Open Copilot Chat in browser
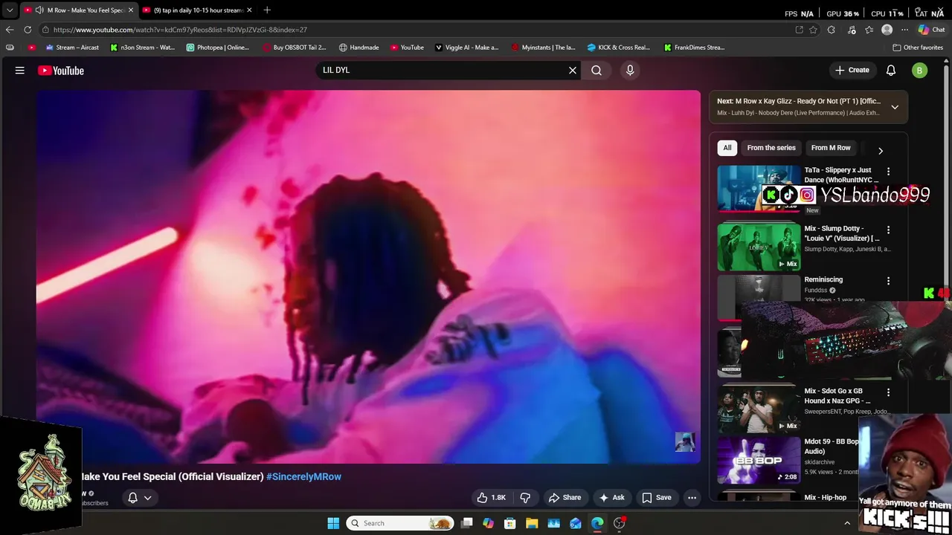The width and height of the screenshot is (952, 535). pos(931,30)
